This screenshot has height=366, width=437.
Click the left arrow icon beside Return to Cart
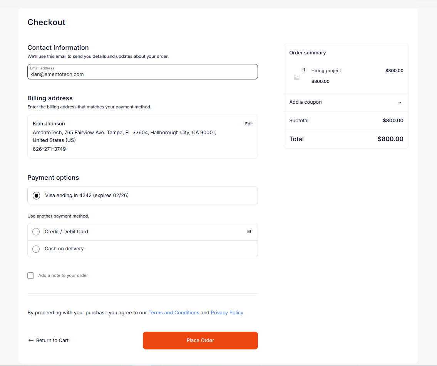[31, 341]
